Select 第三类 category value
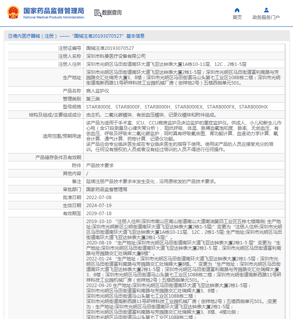 (x=93, y=99)
